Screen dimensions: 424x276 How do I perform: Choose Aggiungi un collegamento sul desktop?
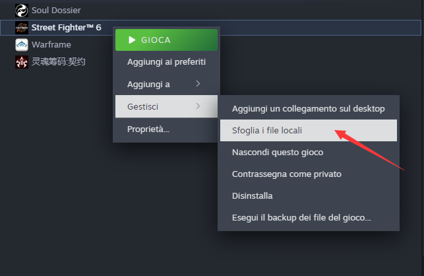(308, 108)
